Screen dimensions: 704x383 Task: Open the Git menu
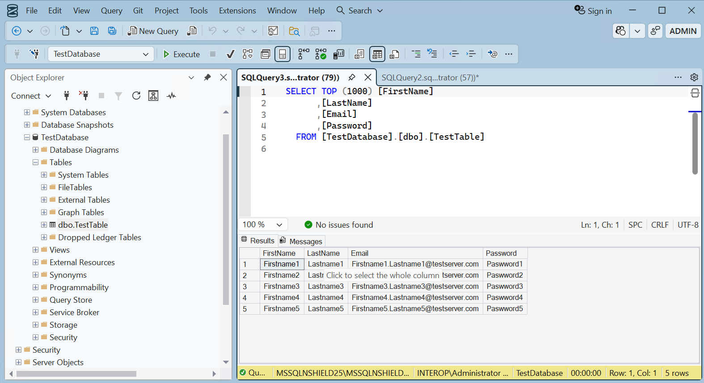138,10
